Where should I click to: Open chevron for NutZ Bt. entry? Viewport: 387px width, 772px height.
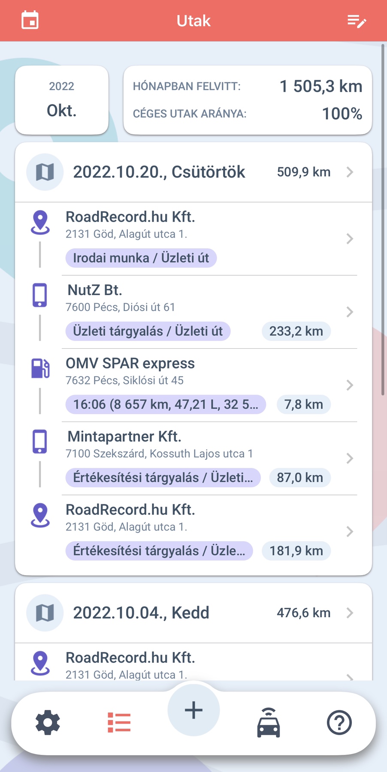click(350, 312)
